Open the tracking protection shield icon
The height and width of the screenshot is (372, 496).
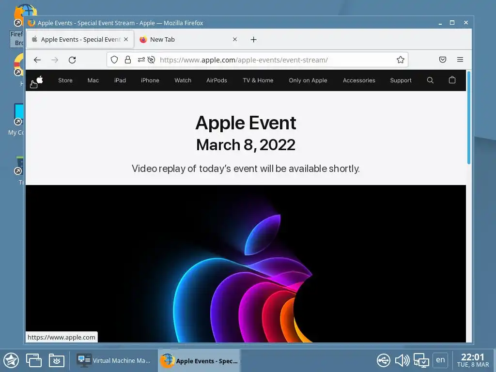[x=114, y=60]
